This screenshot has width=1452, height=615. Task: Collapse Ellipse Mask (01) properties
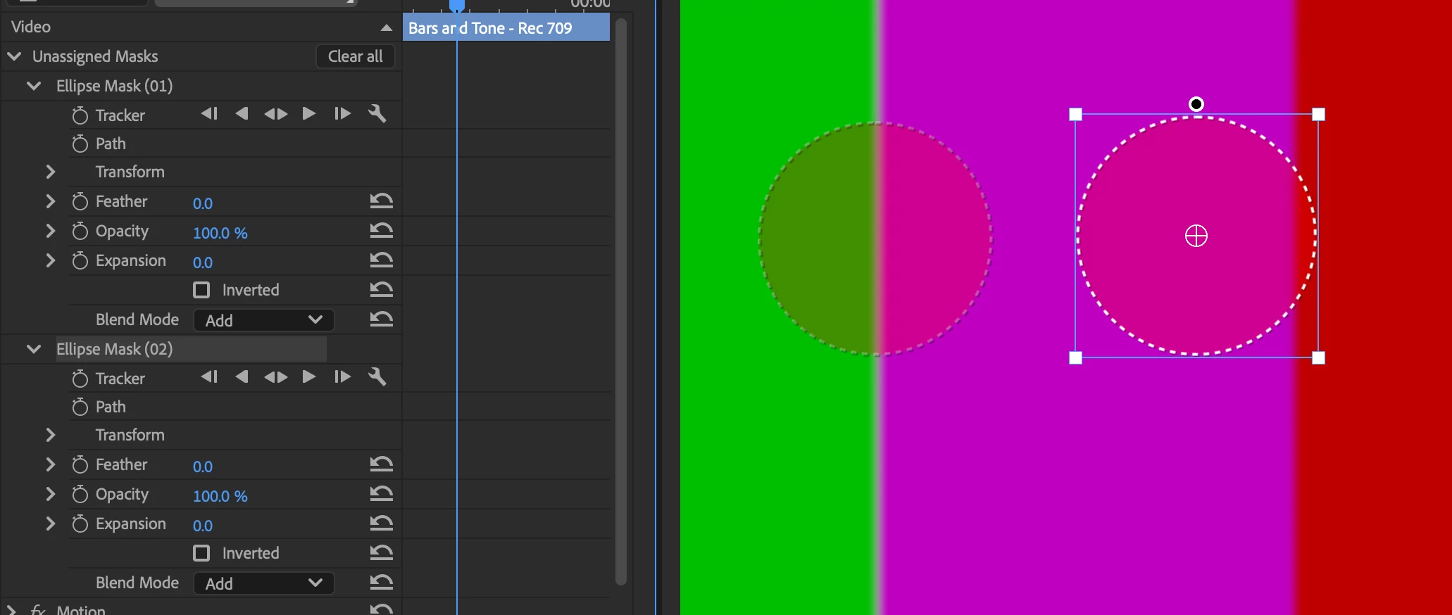[x=33, y=86]
